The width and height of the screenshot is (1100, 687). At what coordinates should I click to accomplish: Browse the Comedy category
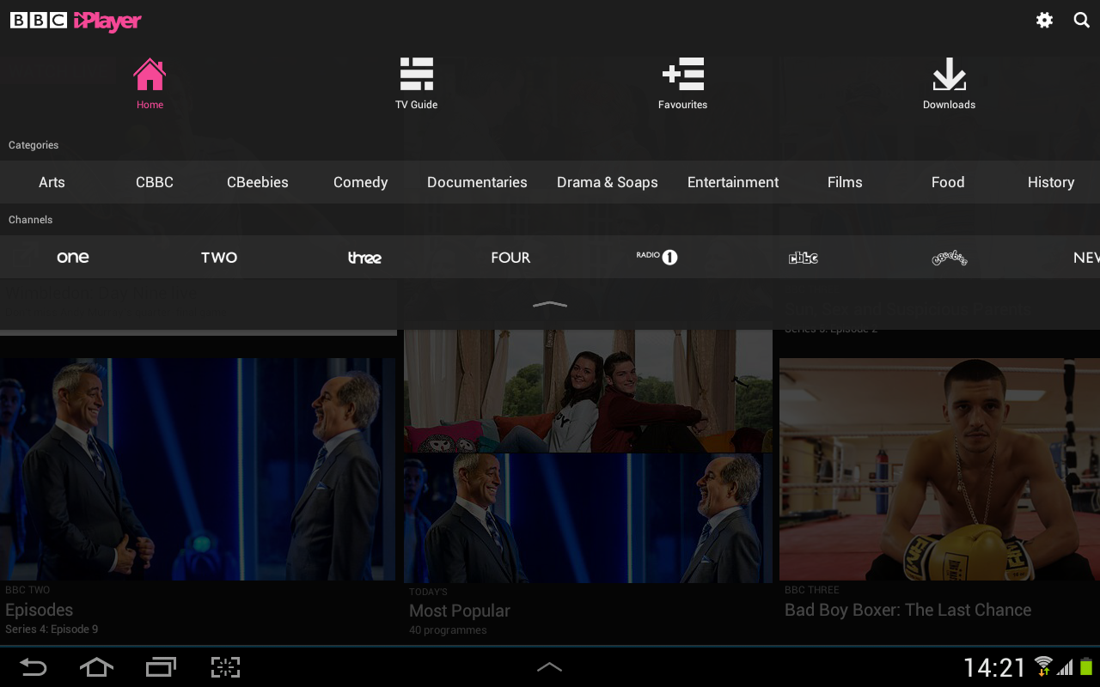361,182
